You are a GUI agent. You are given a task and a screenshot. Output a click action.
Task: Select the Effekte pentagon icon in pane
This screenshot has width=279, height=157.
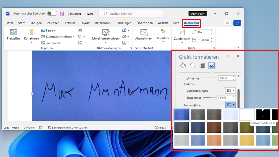193,66
